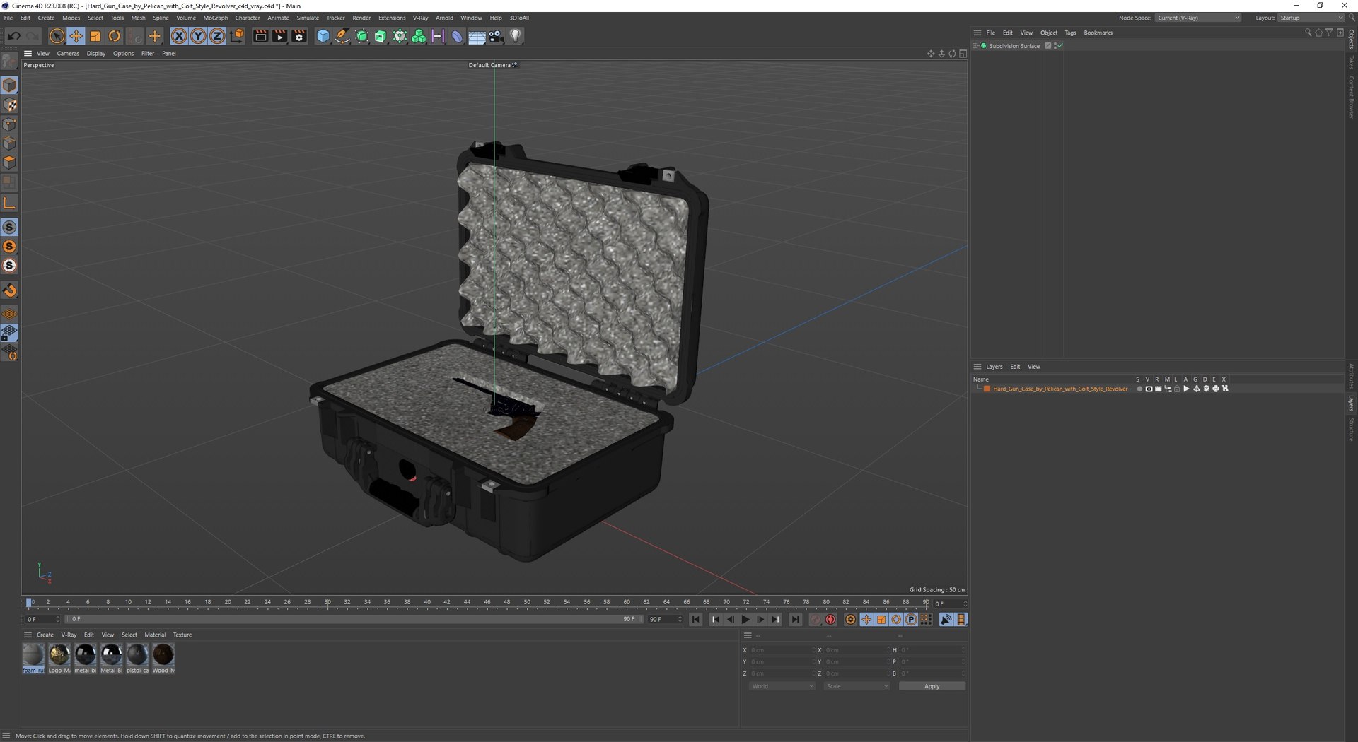Click the Camera object icon
This screenshot has width=1358, height=742.
coord(496,36)
